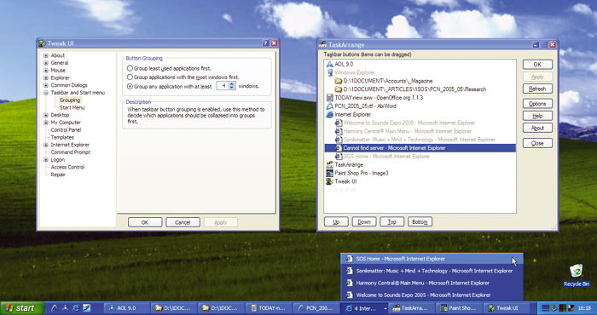This screenshot has width=597, height=315.
Task: Move item to Bottom in TaskArrange
Action: 420,222
